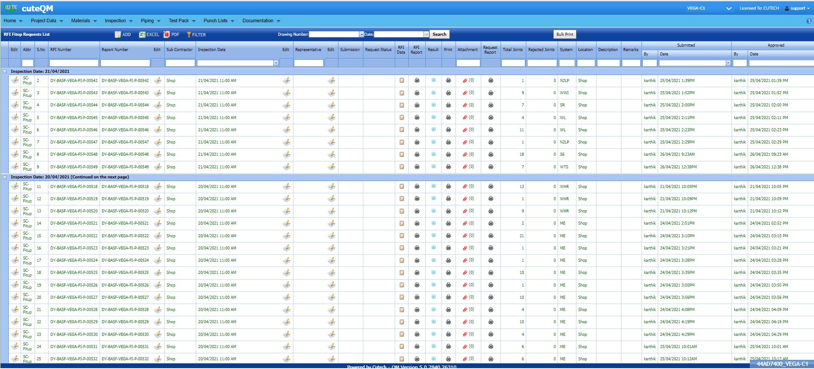Edit row DY-BASF-VEGA-FI-P-00542 with pencil icon
Image resolution: width=814 pixels, height=369 pixels.
[x=15, y=80]
